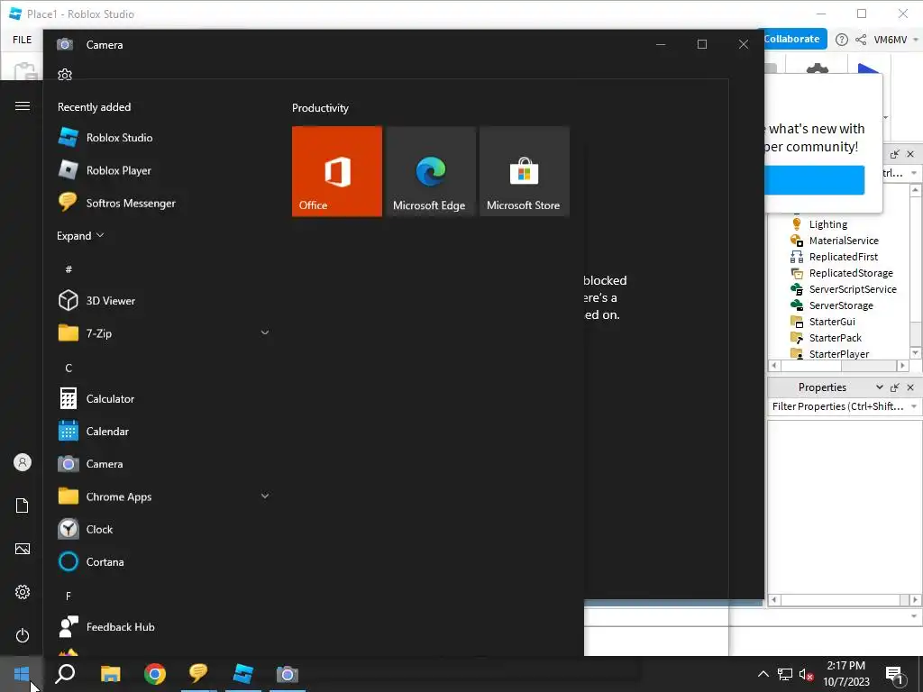Click the Windows Start button
Viewport: 923px width, 692px height.
pos(22,674)
